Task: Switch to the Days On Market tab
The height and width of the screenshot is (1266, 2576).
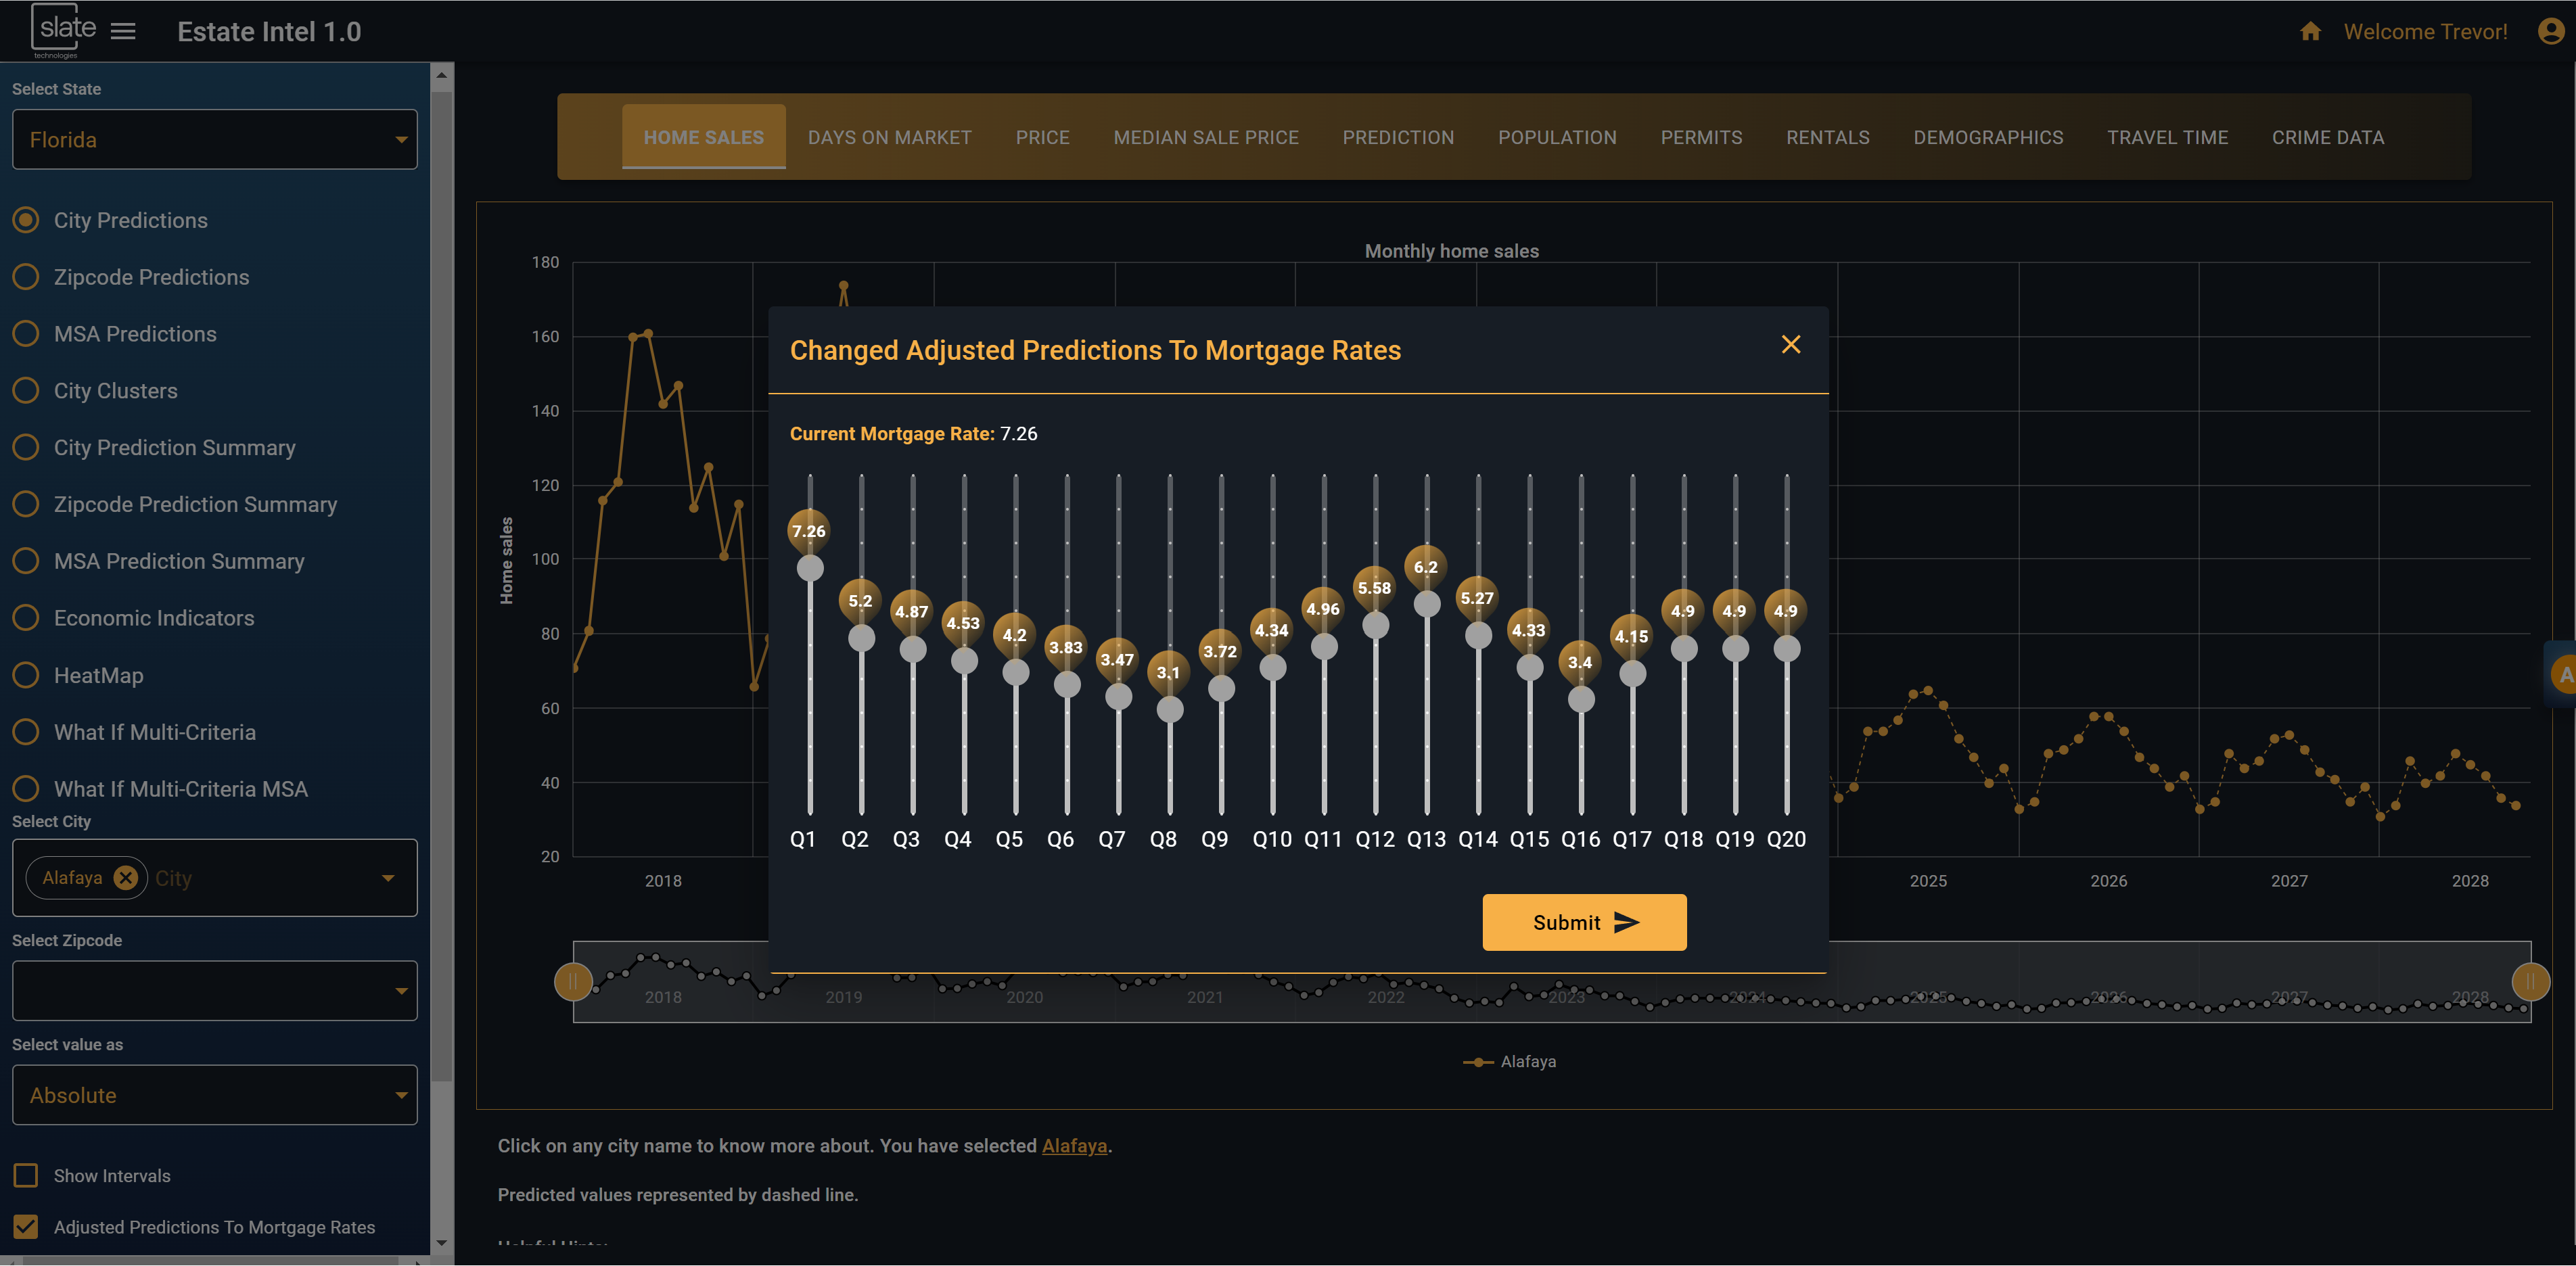Action: (x=889, y=138)
